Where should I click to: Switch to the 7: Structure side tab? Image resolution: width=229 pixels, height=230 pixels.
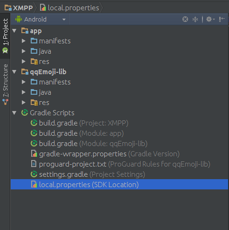5,84
